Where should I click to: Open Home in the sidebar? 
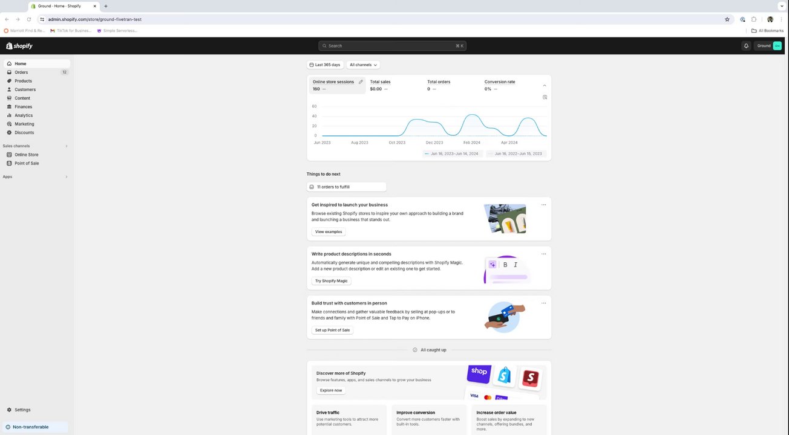(x=36, y=63)
